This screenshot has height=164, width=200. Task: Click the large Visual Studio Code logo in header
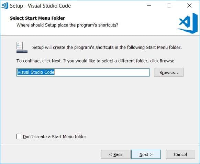click(188, 23)
